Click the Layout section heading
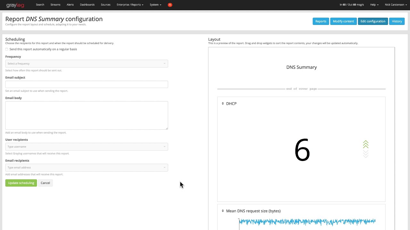The width and height of the screenshot is (410, 230). click(214, 39)
